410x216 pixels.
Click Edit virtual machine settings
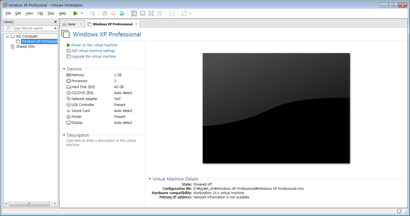(93, 51)
